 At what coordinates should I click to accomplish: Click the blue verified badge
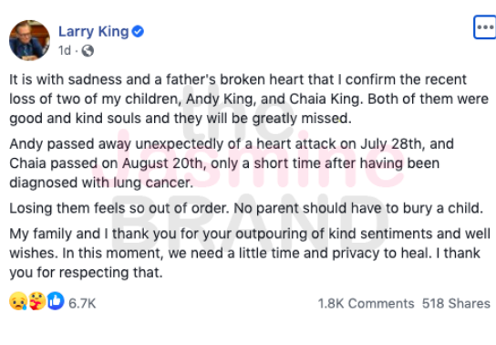[x=138, y=31]
